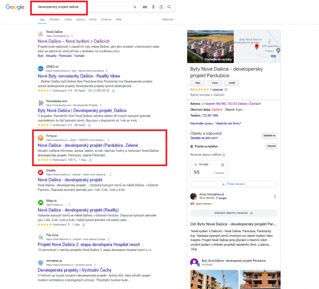Viewport: 319px width, 289px height.
Task: Click info icon beside Novostavby rating
Action: point(89,125)
